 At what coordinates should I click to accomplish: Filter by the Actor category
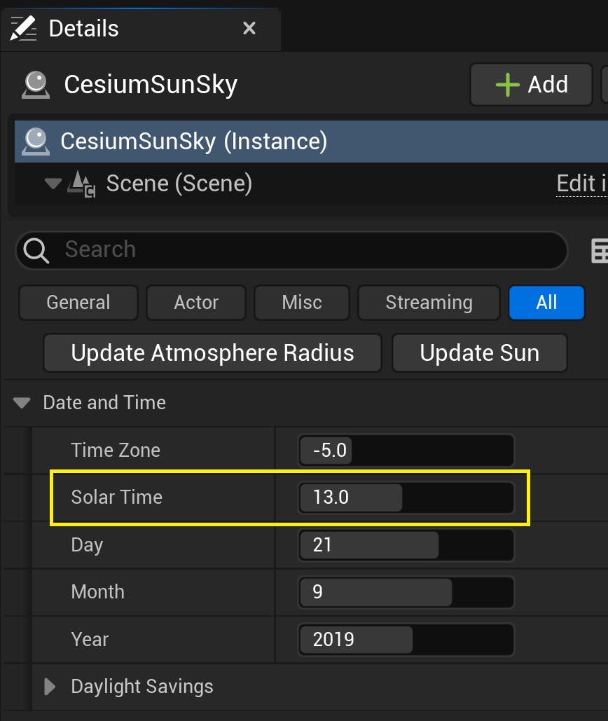(x=196, y=303)
